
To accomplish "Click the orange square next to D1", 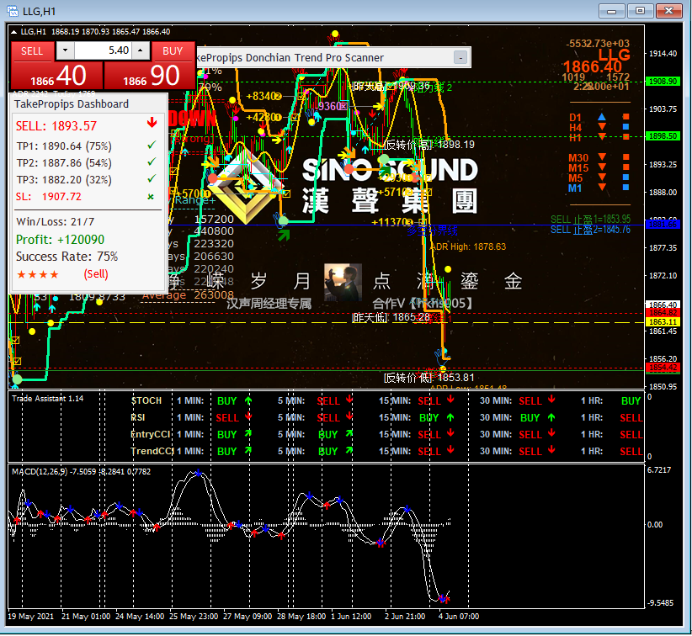I will click(625, 117).
